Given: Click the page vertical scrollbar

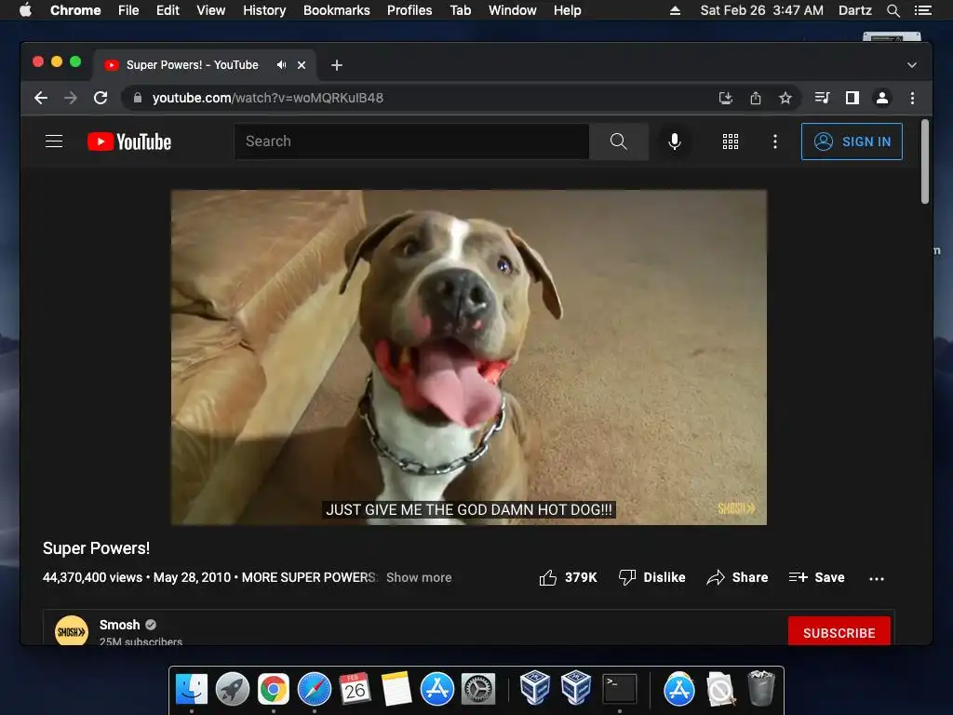Looking at the screenshot, I should pos(924,162).
